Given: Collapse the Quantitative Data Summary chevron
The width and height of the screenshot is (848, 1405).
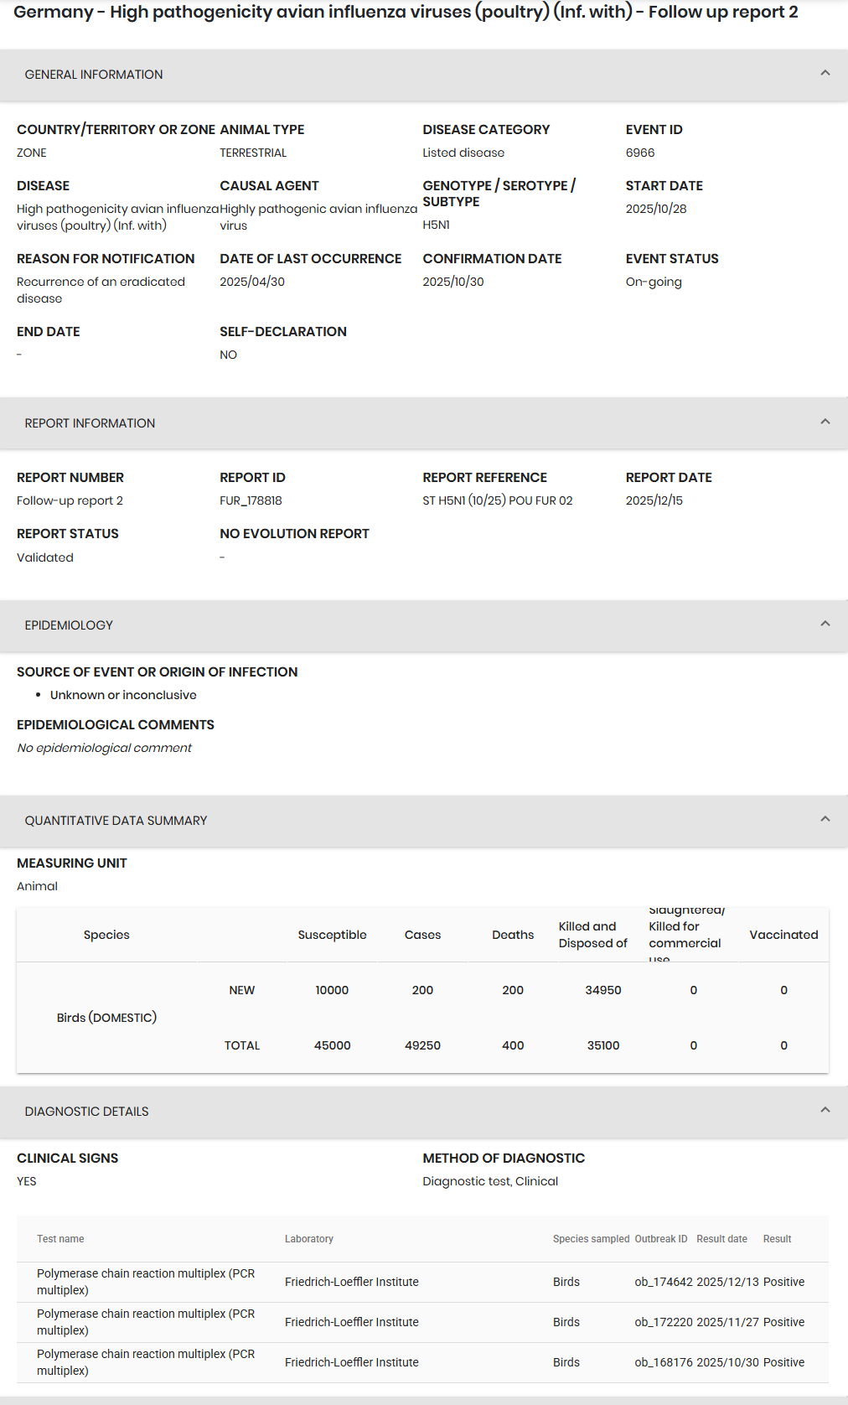Looking at the screenshot, I should [x=825, y=820].
